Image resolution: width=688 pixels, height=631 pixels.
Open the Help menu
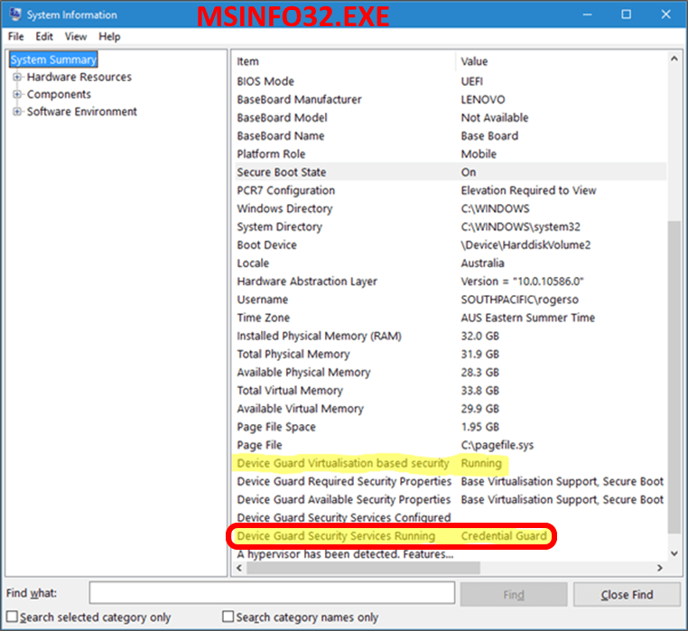click(109, 37)
